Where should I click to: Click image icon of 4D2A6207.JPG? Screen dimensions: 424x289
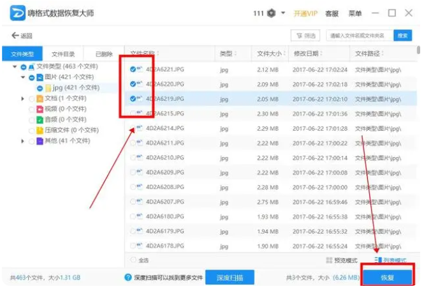(x=140, y=202)
